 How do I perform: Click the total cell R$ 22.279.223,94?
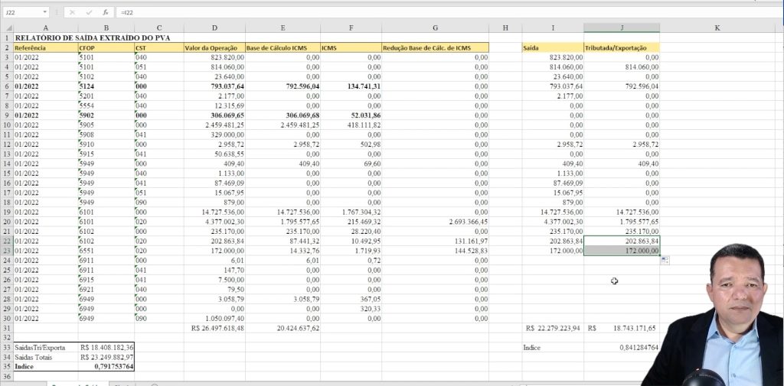[x=553, y=327]
